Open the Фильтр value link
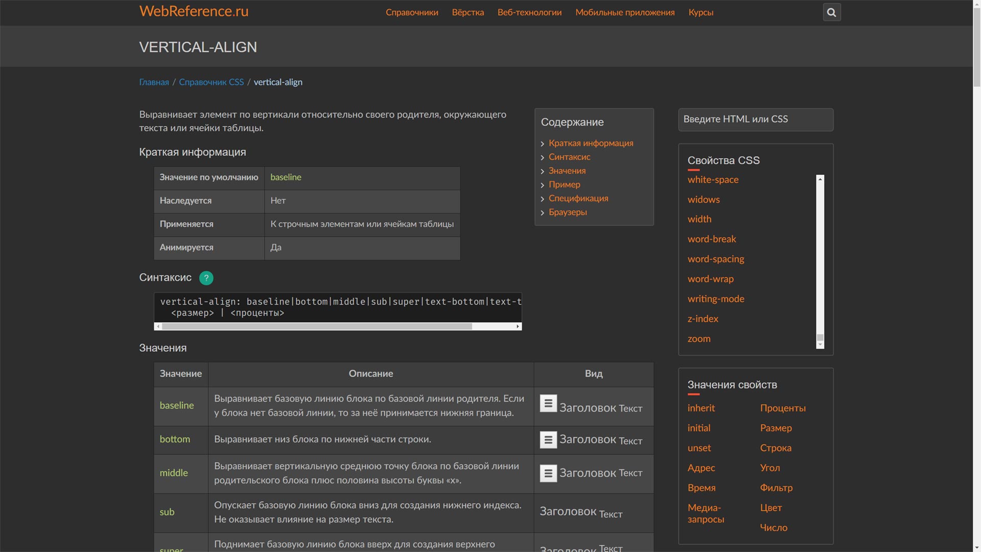Screen dimensions: 981x552 pyautogui.click(x=776, y=488)
